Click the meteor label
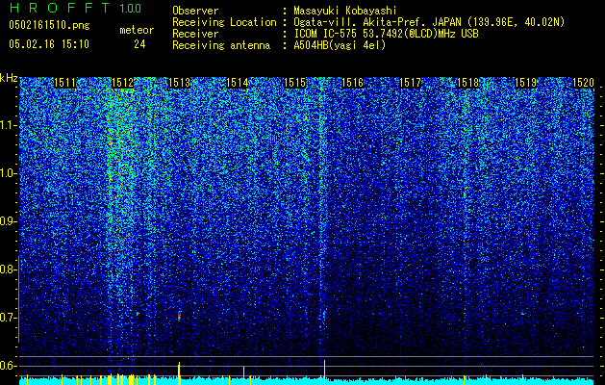Image resolution: width=605 pixels, height=385 pixels. (137, 30)
